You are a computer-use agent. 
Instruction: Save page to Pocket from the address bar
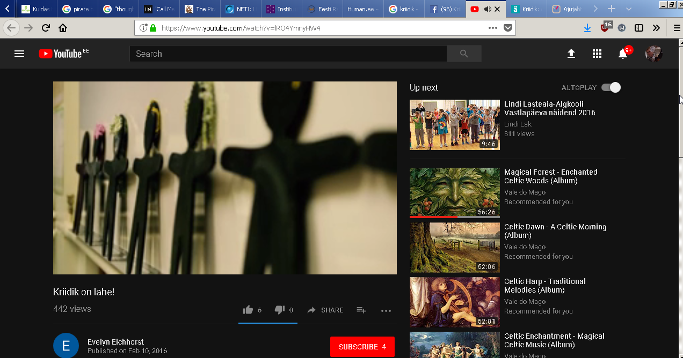point(507,28)
